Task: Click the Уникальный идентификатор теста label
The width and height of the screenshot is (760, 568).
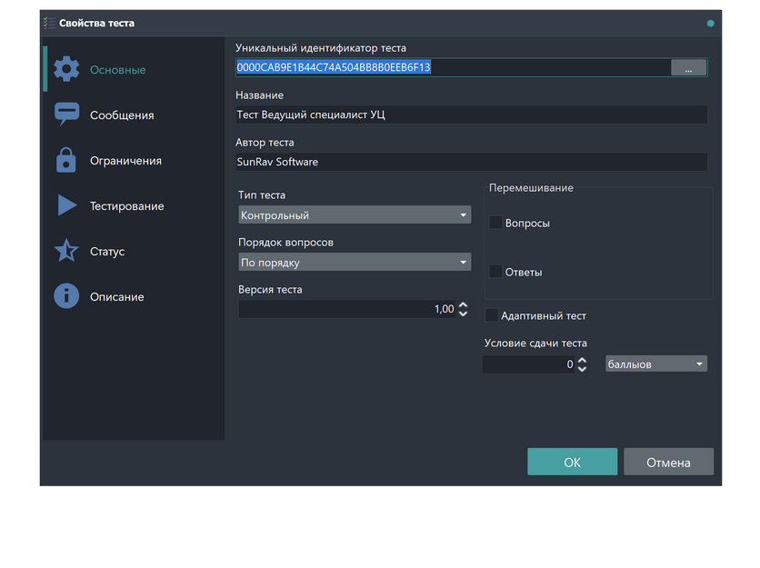Action: (320, 48)
